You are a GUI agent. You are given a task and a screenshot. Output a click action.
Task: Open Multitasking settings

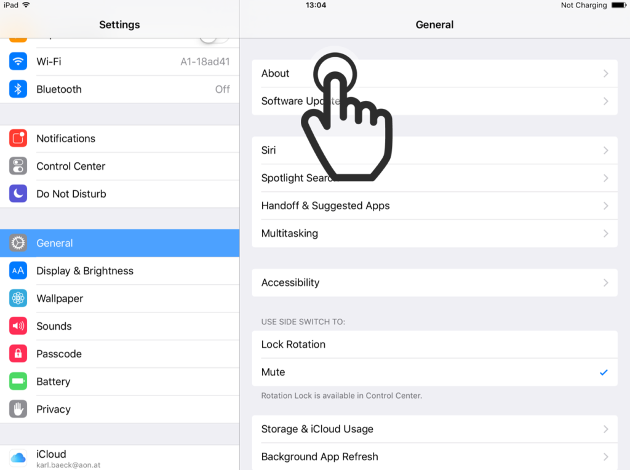(x=435, y=233)
